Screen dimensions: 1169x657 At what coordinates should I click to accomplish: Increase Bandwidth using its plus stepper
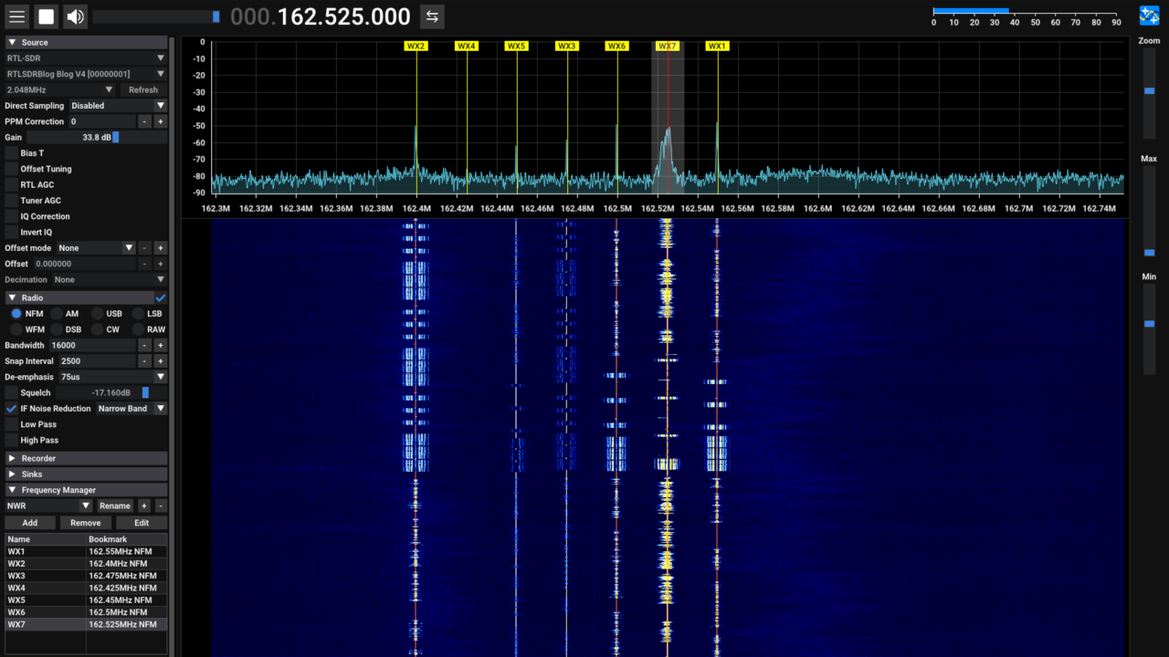[x=160, y=345]
